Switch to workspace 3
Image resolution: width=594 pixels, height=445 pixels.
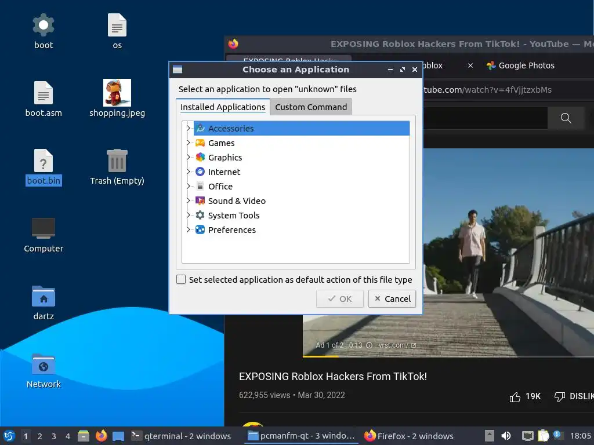pos(54,436)
